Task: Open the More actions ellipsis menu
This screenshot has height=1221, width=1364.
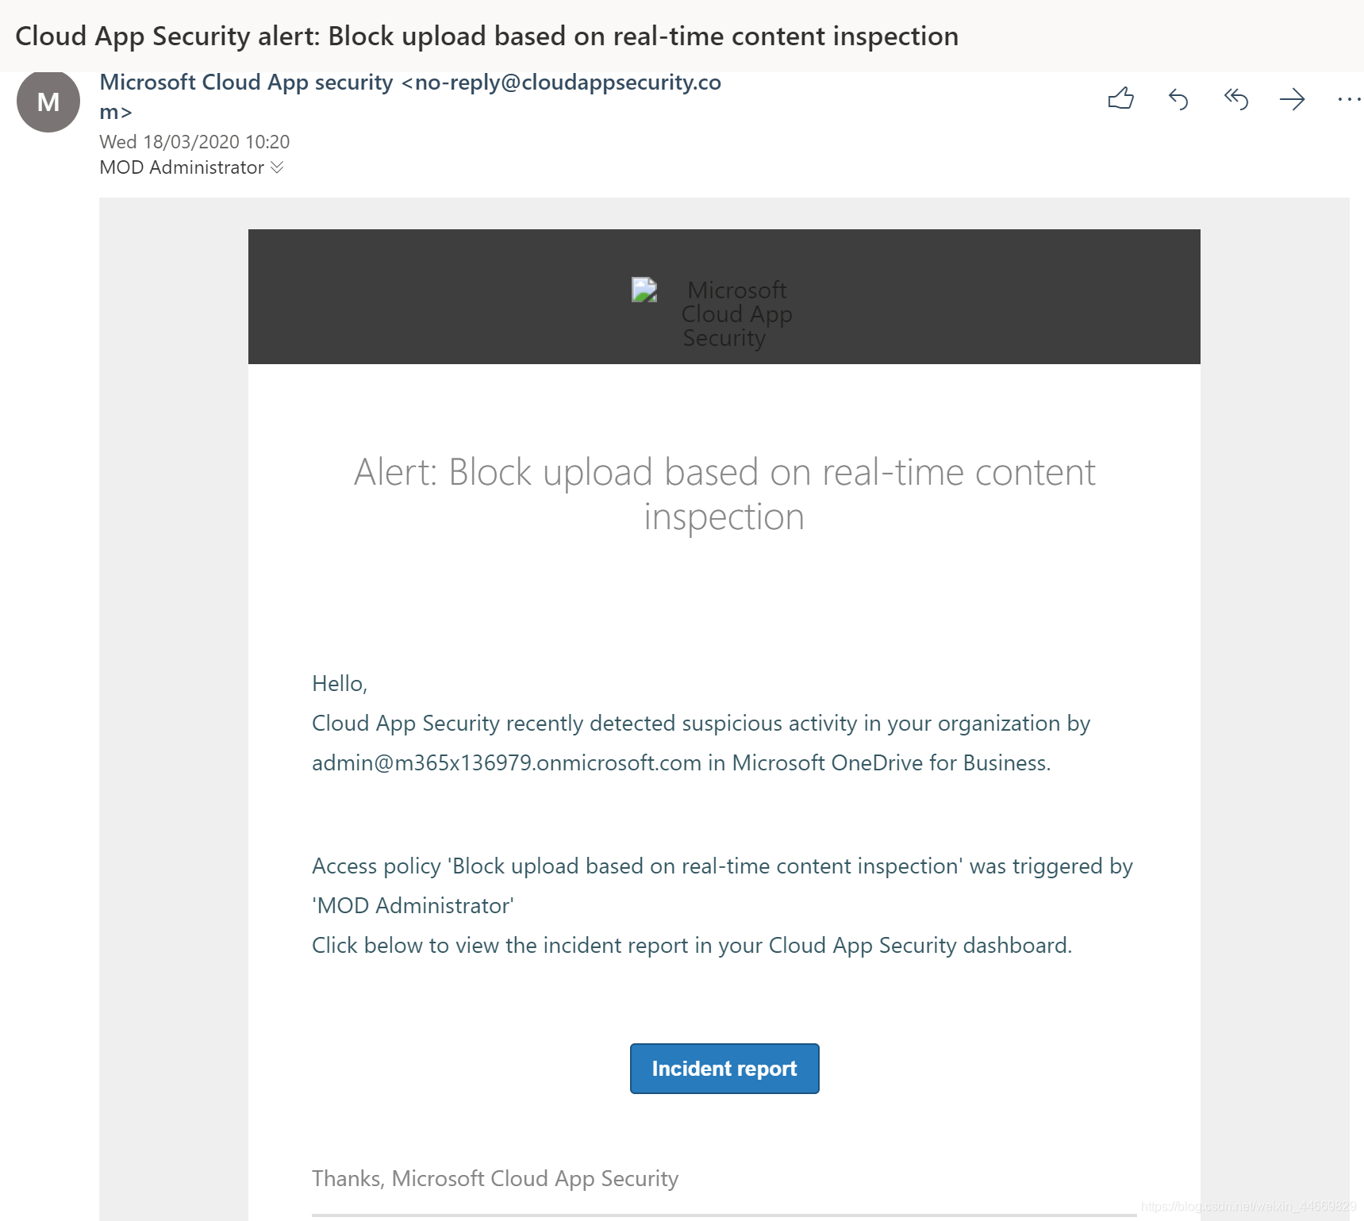Action: click(x=1349, y=99)
